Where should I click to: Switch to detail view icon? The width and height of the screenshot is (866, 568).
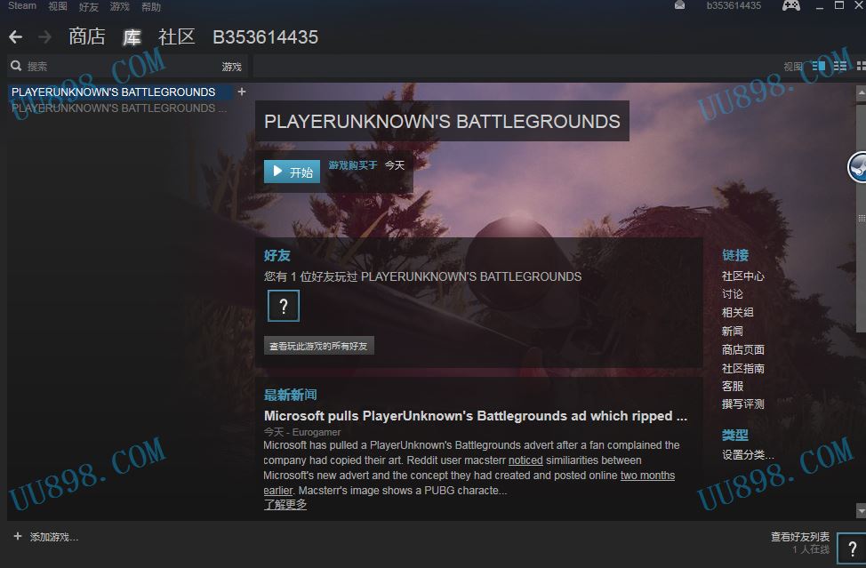click(x=819, y=67)
